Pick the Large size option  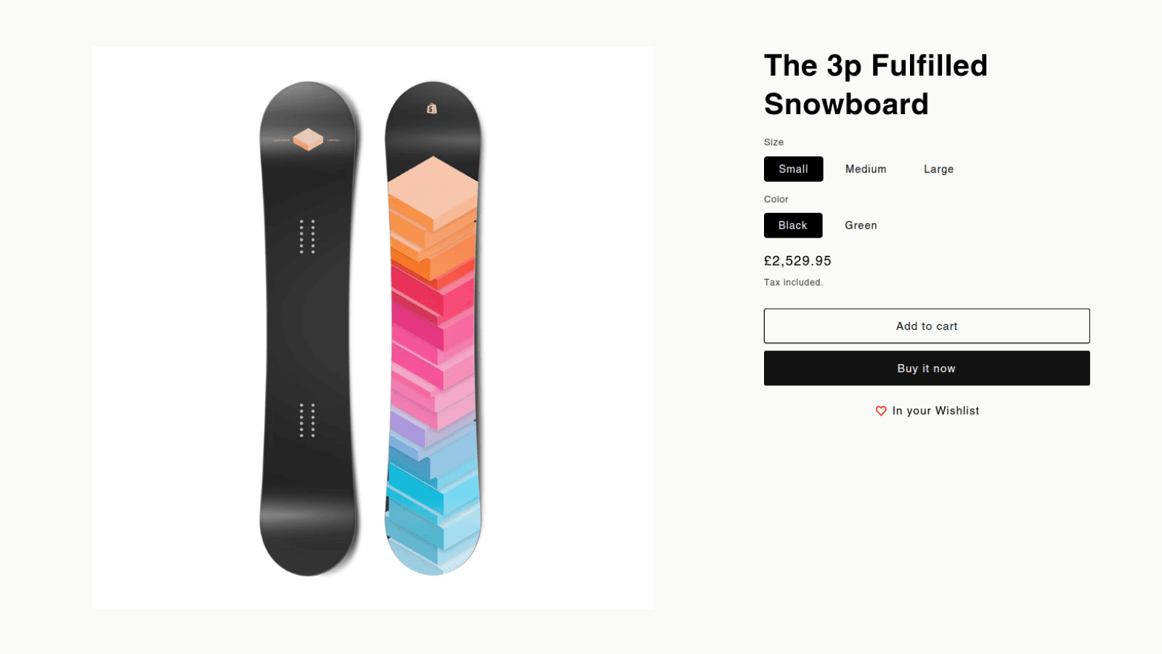938,169
